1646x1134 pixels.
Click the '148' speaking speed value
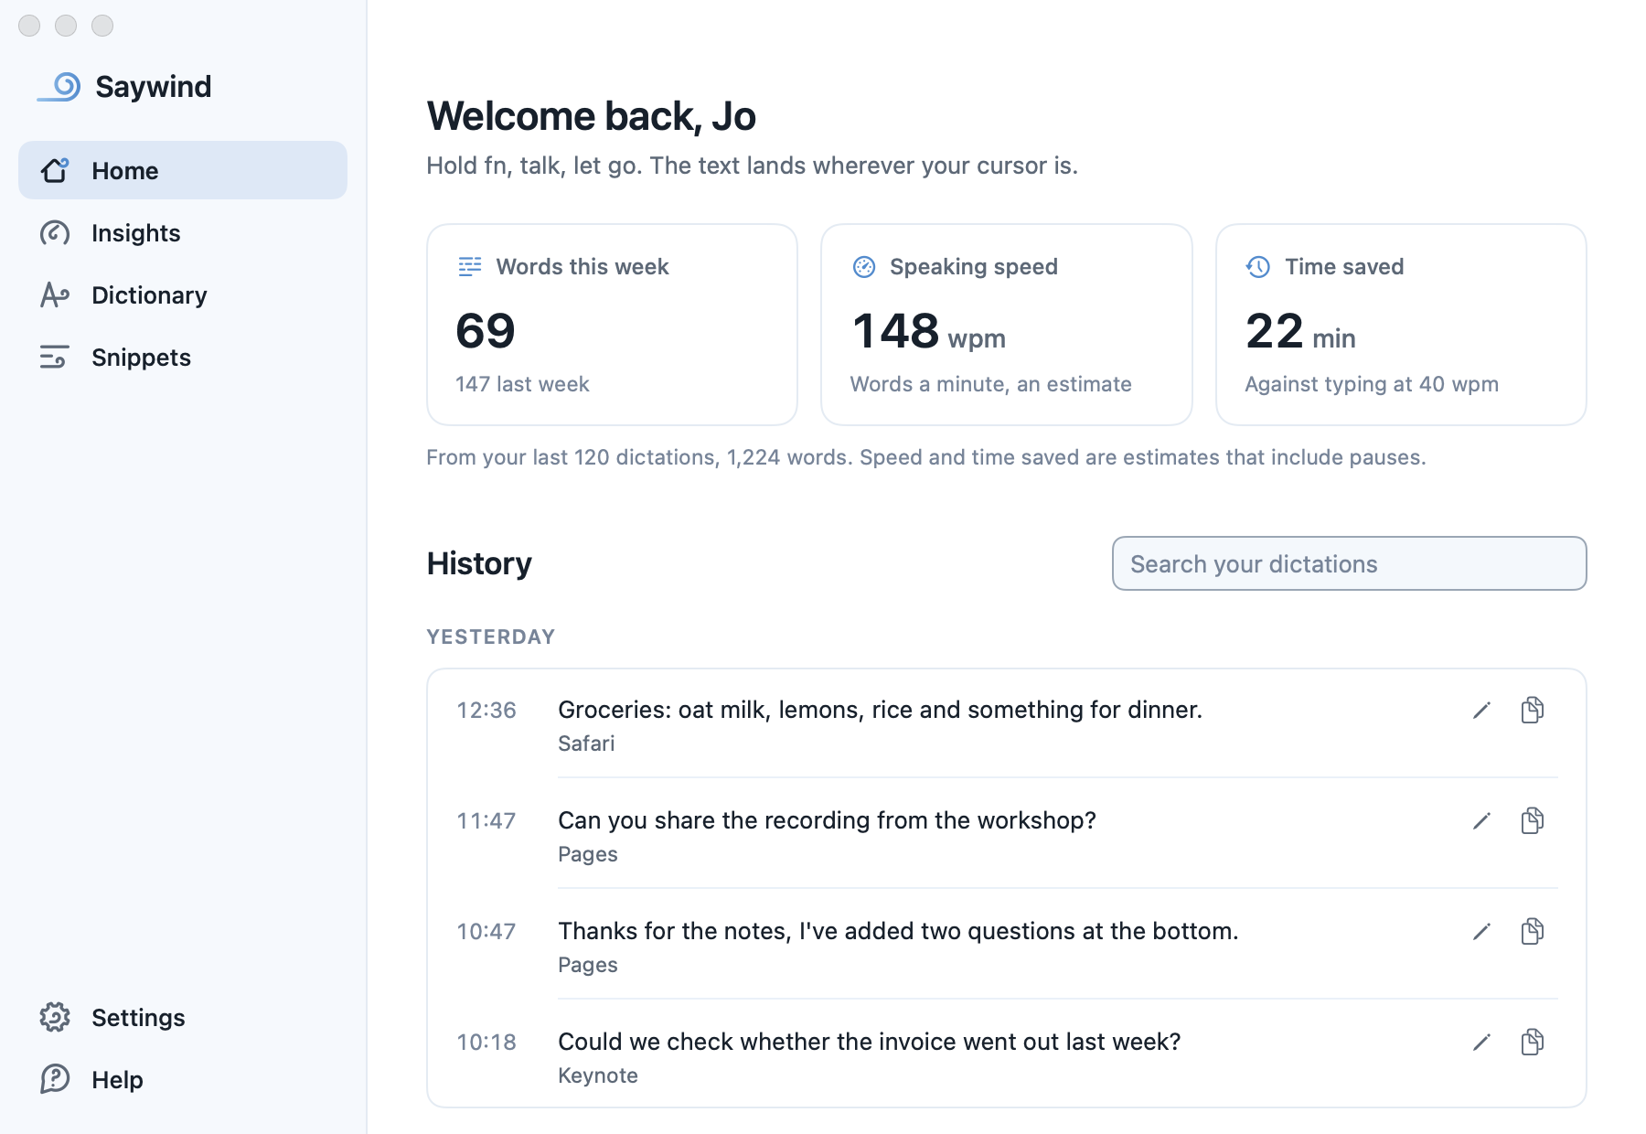tap(896, 331)
